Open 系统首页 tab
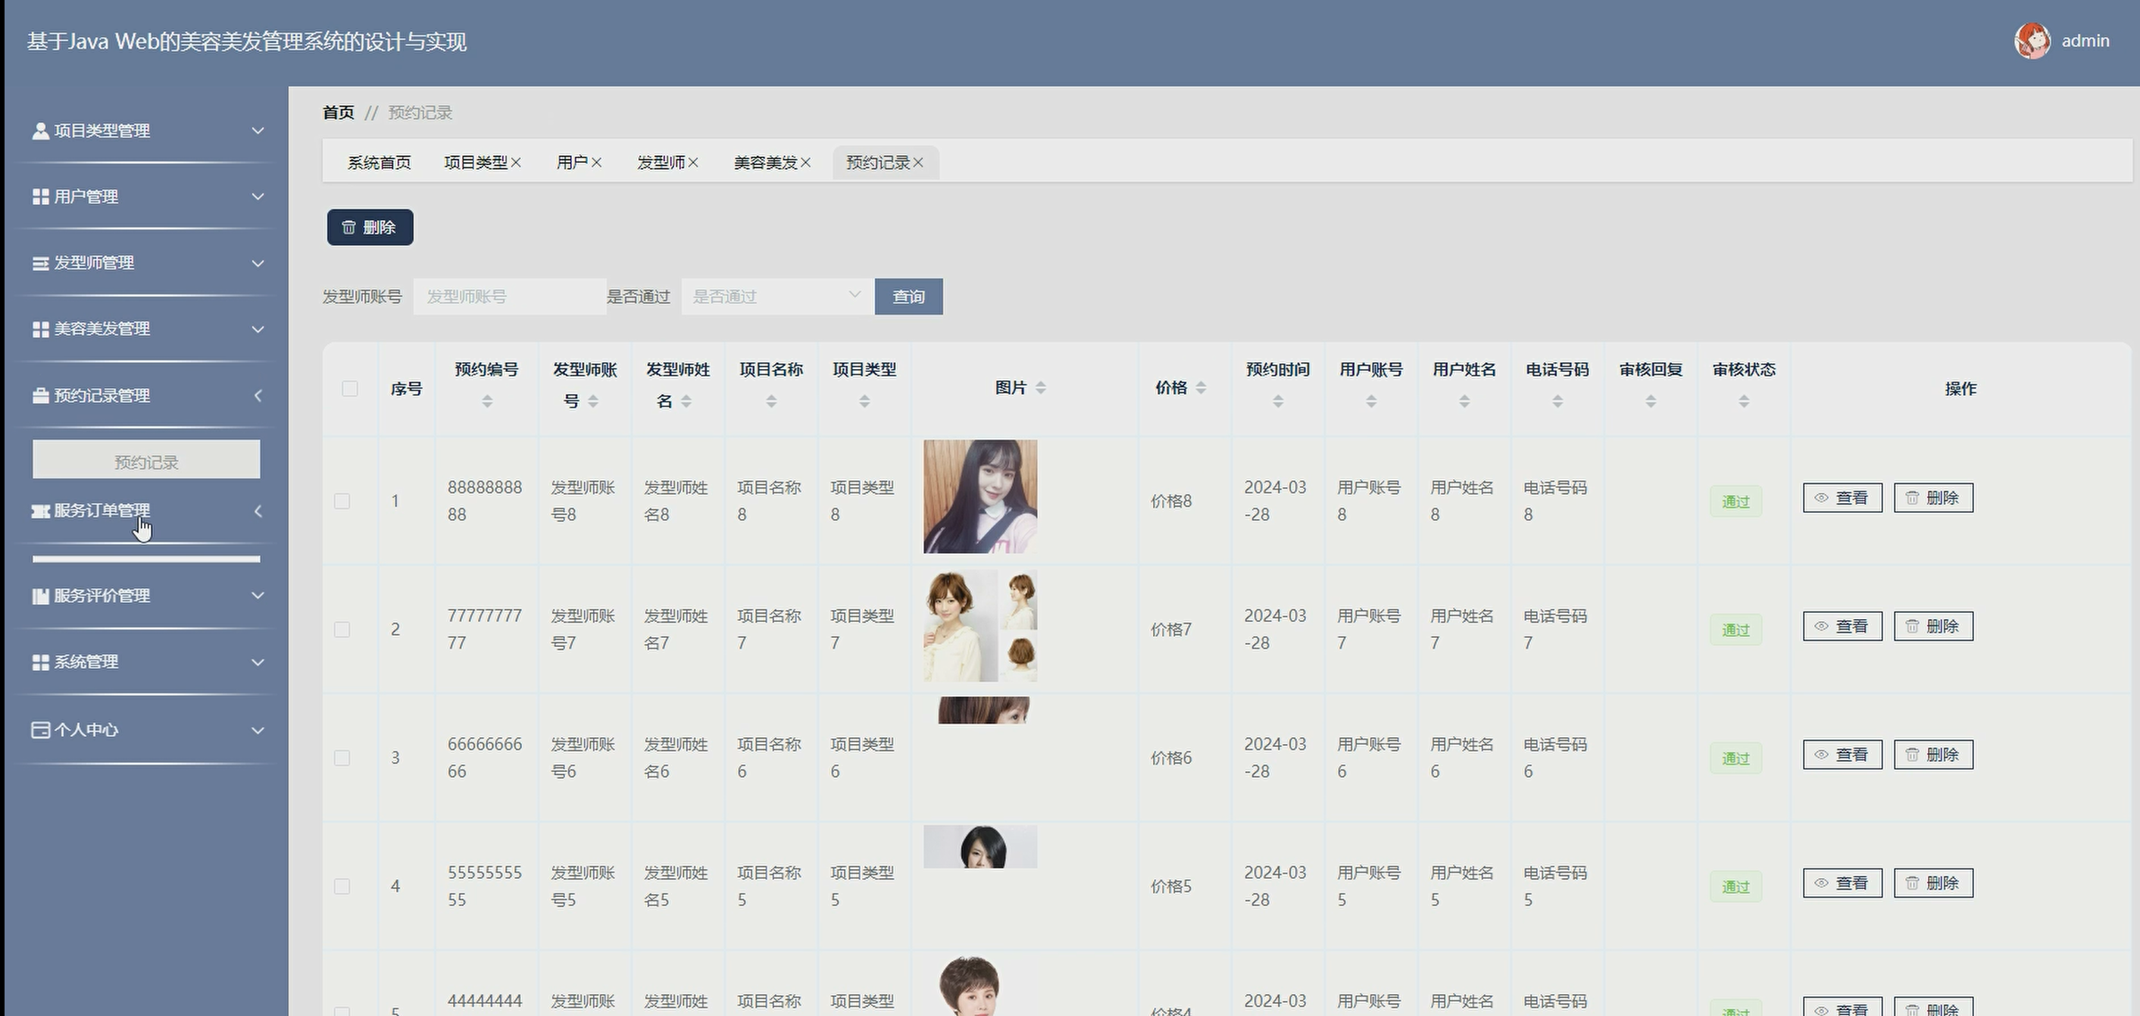This screenshot has width=2140, height=1016. click(379, 163)
